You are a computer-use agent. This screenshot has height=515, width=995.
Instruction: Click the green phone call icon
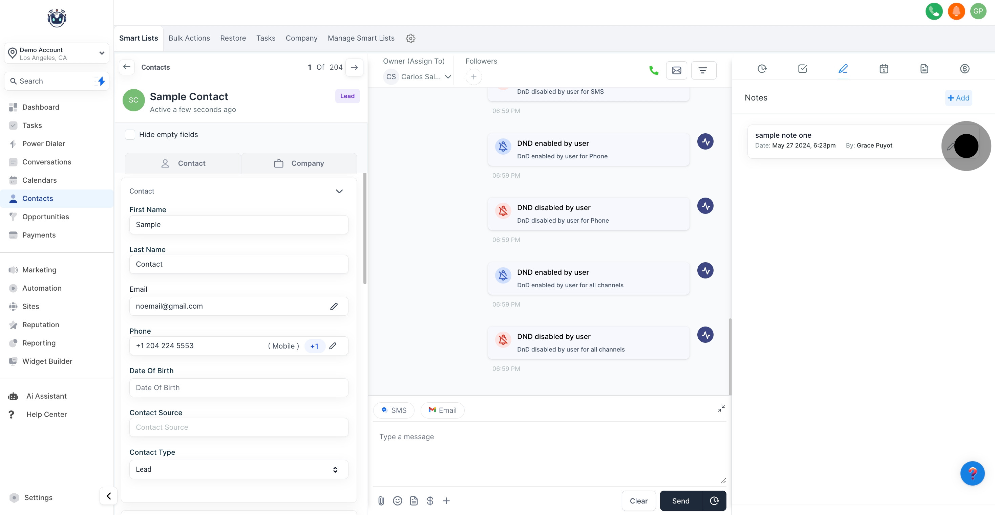pyautogui.click(x=654, y=70)
